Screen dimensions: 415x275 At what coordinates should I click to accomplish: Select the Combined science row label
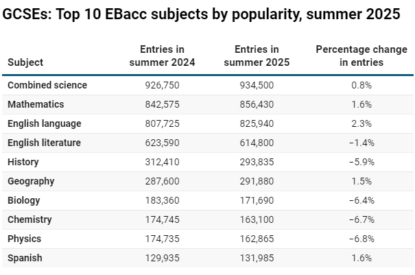click(47, 85)
